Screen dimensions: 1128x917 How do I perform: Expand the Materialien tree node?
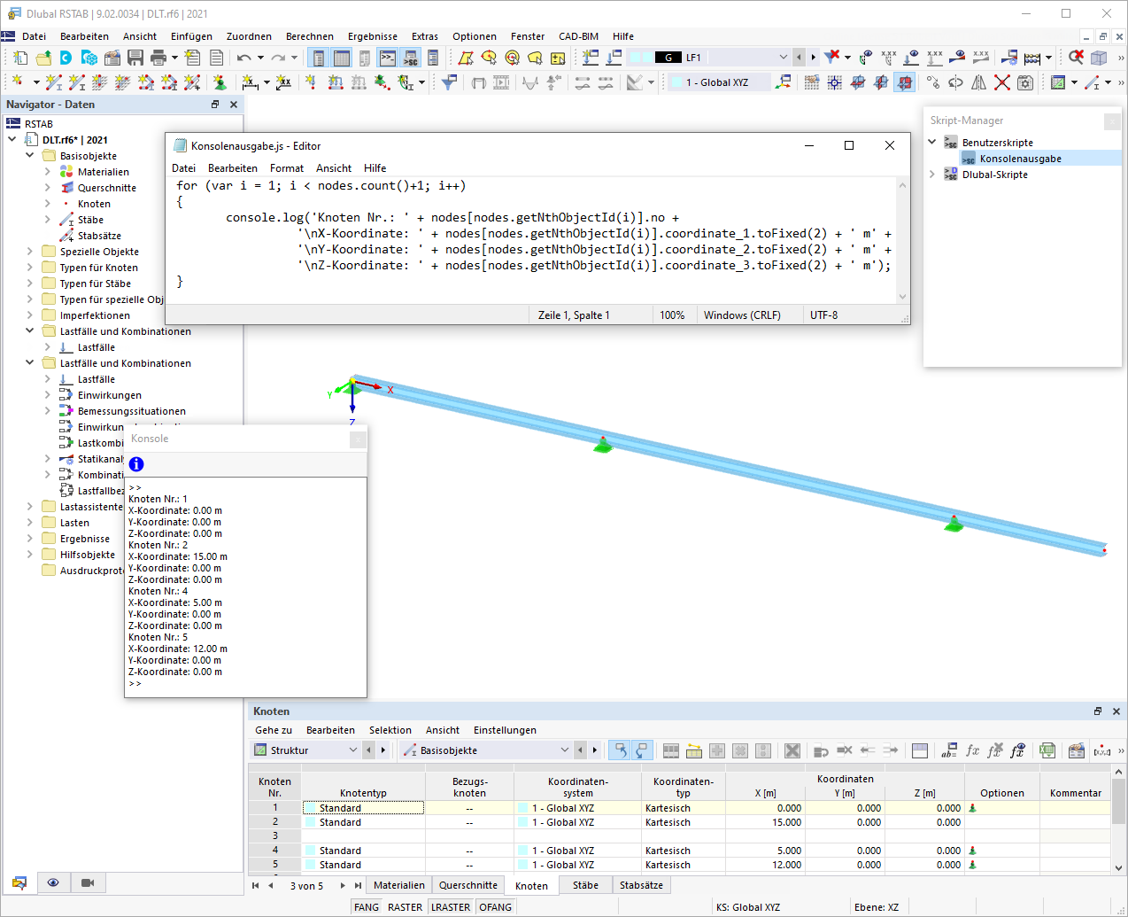tap(47, 172)
